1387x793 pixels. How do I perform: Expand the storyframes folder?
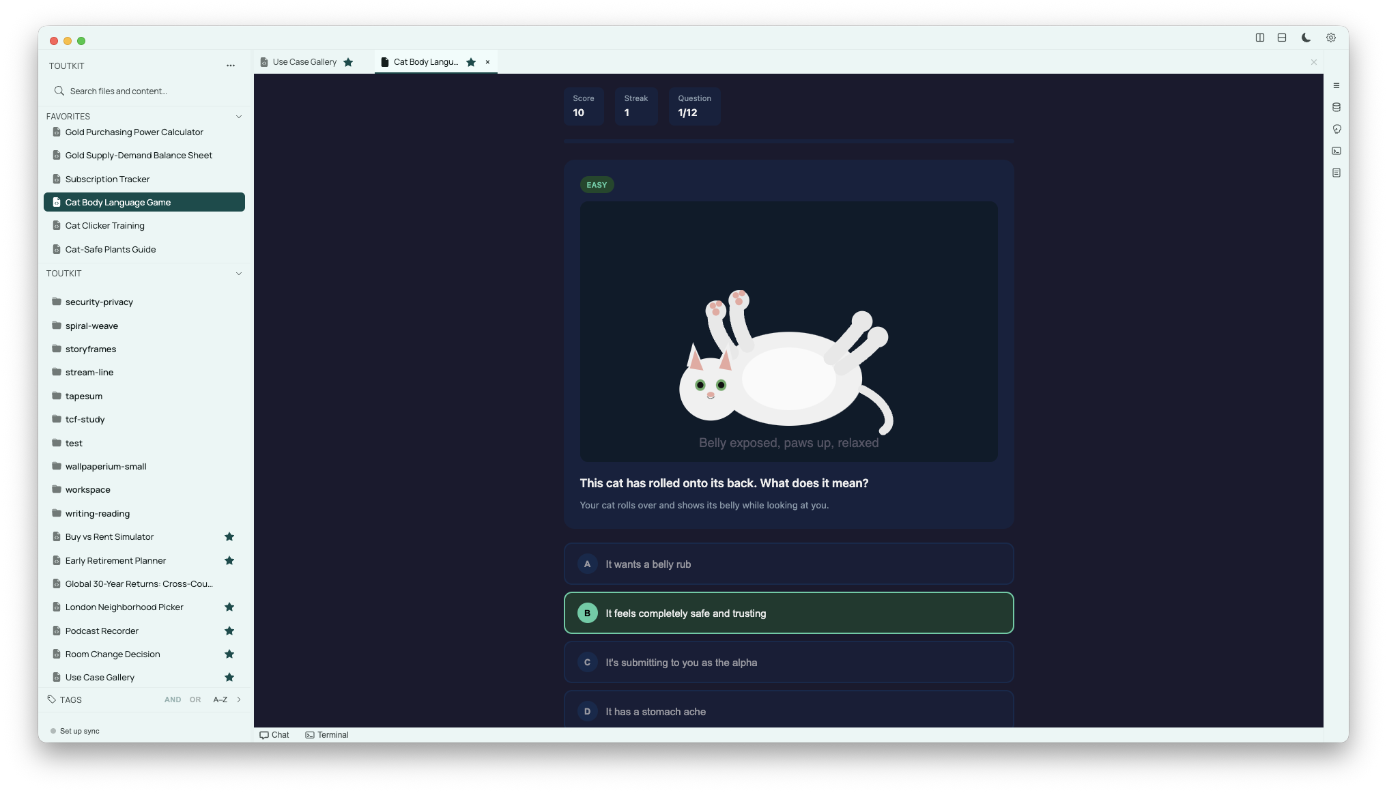click(x=144, y=349)
